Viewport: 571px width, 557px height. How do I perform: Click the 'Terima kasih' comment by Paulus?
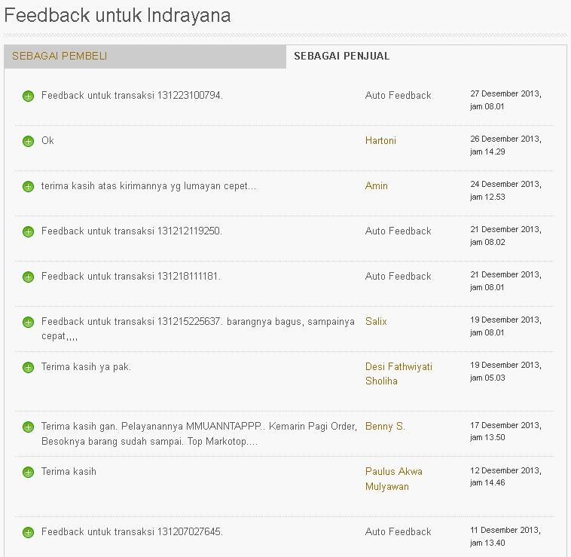pyautogui.click(x=69, y=471)
